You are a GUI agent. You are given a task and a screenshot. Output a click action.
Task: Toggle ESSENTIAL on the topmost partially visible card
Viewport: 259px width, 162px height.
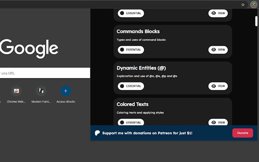(131, 13)
